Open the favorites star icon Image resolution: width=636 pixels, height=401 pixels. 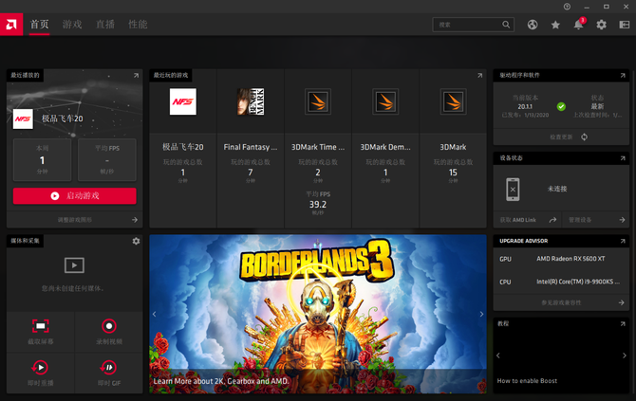point(555,25)
